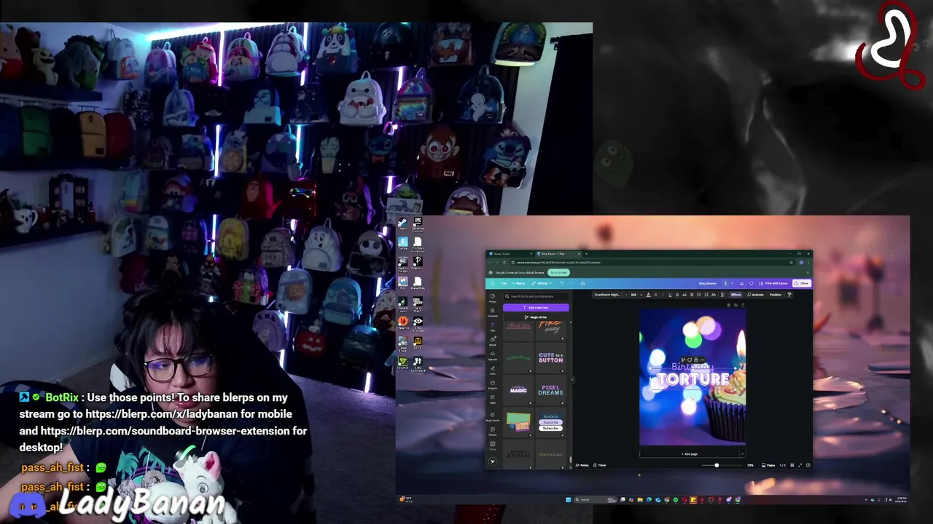The height and width of the screenshot is (524, 933).
Task: Toggle underline on the selected text
Action: 670,295
